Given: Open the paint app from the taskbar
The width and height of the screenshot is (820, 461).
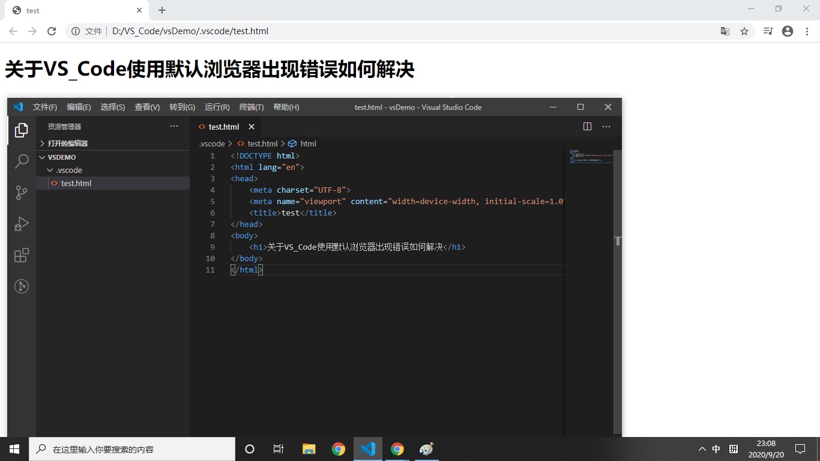Looking at the screenshot, I should click(x=427, y=449).
